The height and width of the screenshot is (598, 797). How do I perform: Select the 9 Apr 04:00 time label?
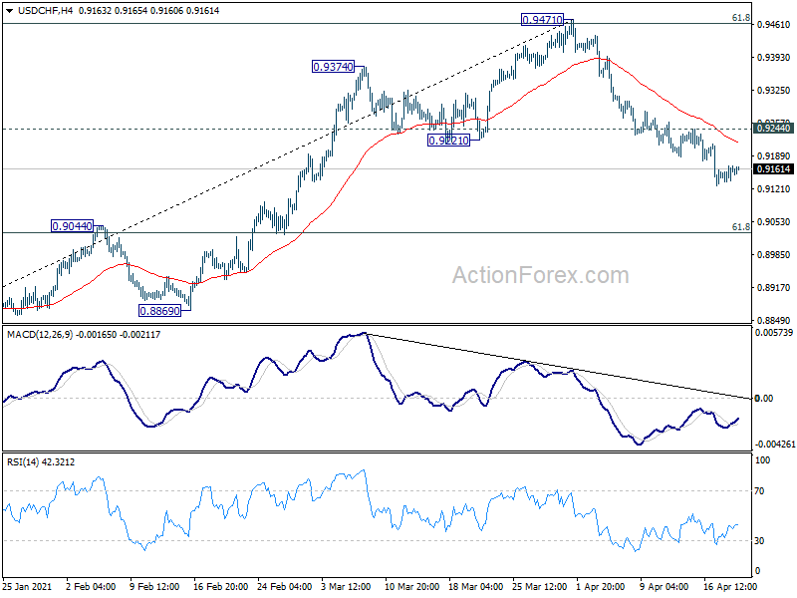(x=664, y=586)
